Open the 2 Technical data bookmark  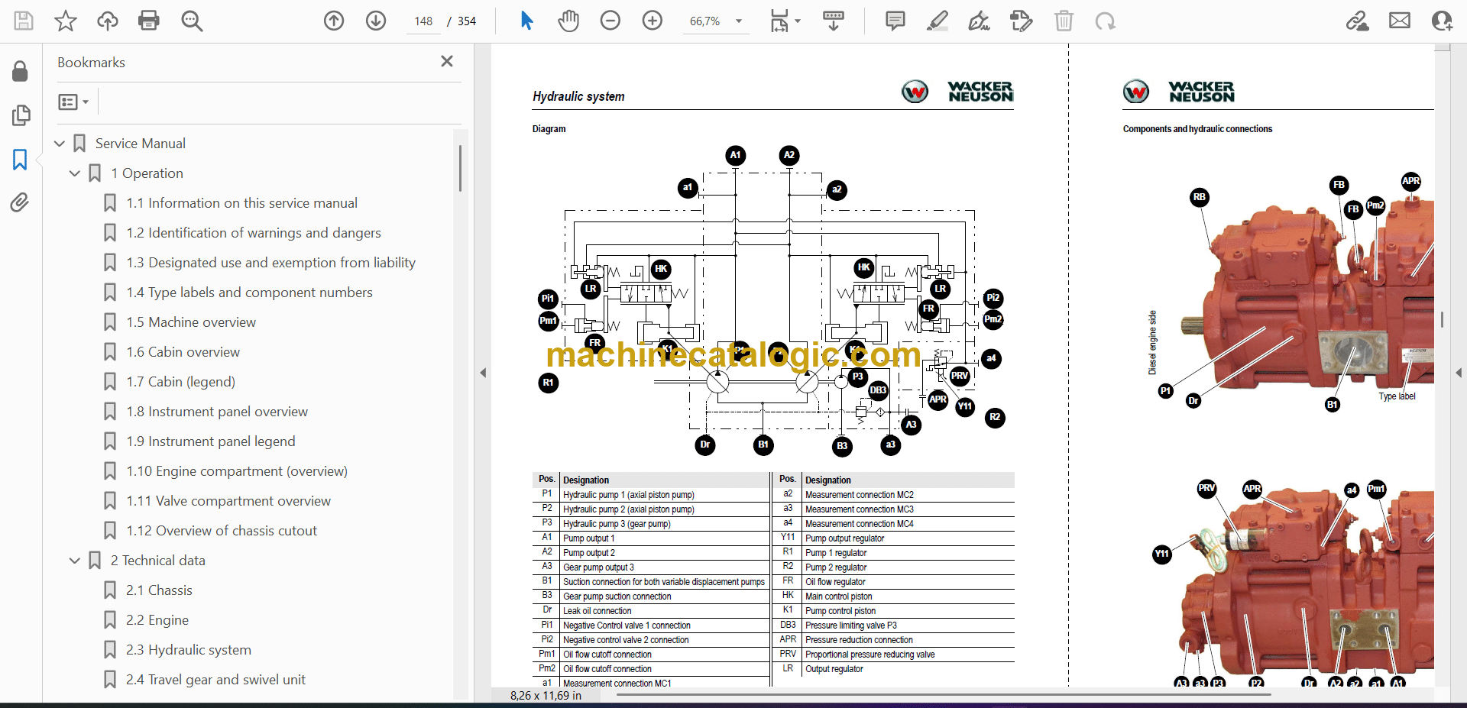[x=157, y=561]
